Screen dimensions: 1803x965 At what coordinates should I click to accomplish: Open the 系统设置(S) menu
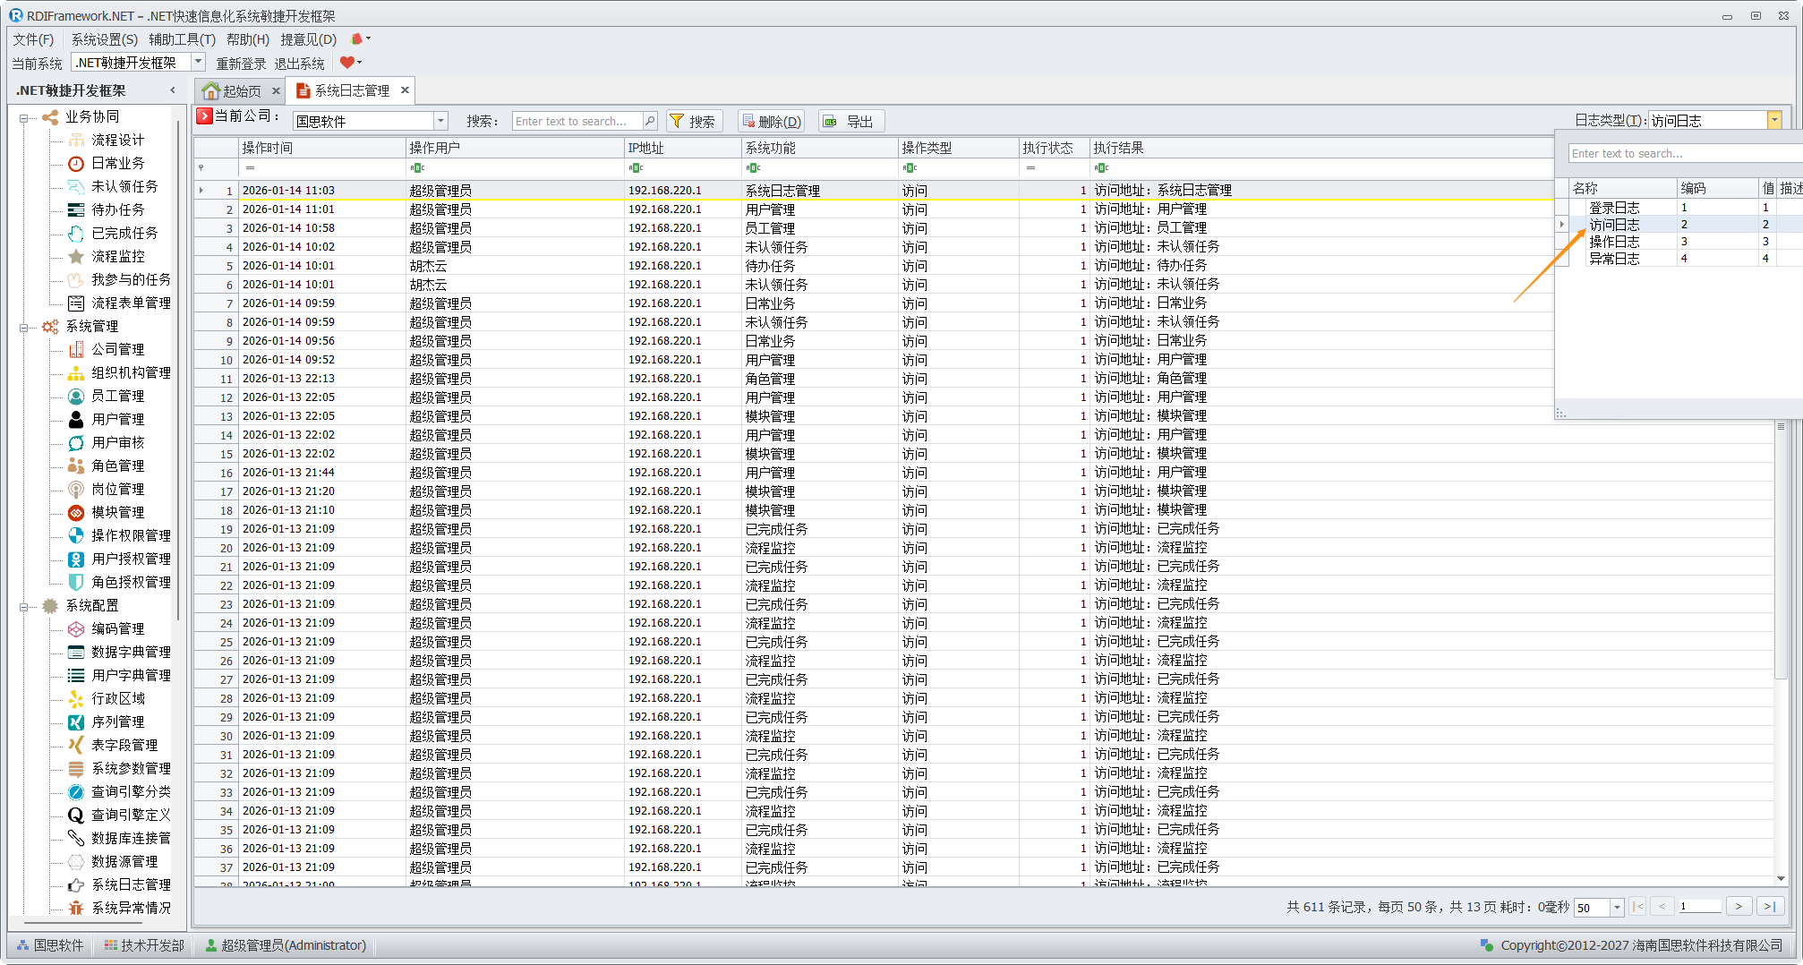[x=104, y=39]
